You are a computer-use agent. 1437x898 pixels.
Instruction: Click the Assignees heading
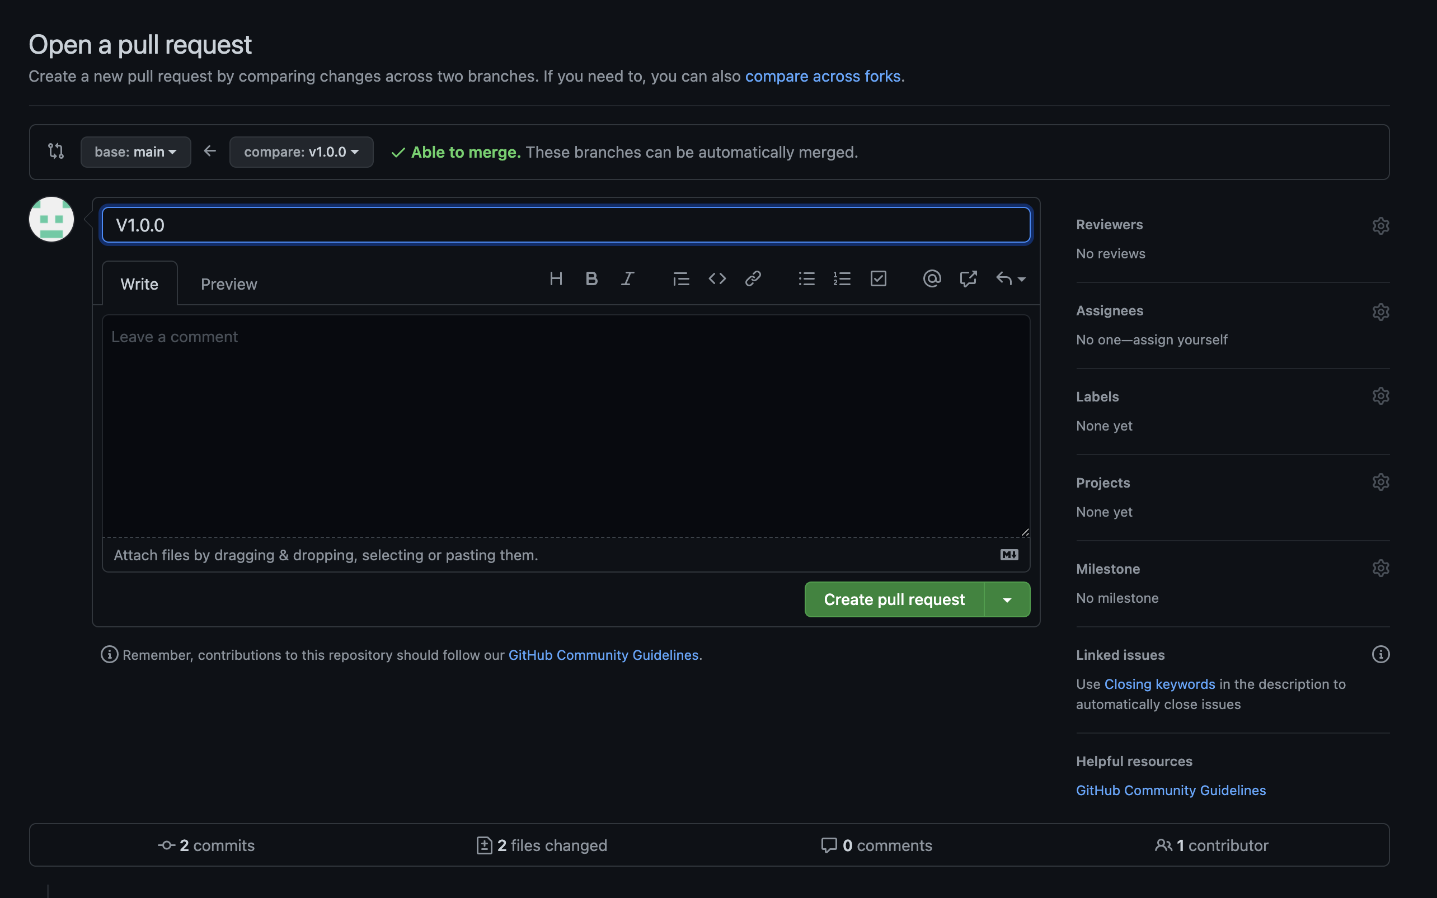click(1110, 311)
